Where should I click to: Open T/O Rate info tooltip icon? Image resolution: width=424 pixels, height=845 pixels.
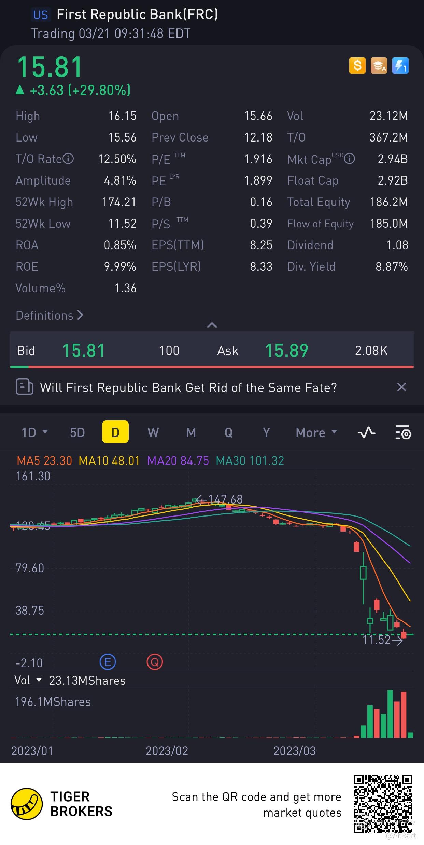coord(68,159)
